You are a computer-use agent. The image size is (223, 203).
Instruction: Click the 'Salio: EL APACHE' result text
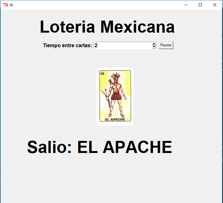(x=100, y=147)
